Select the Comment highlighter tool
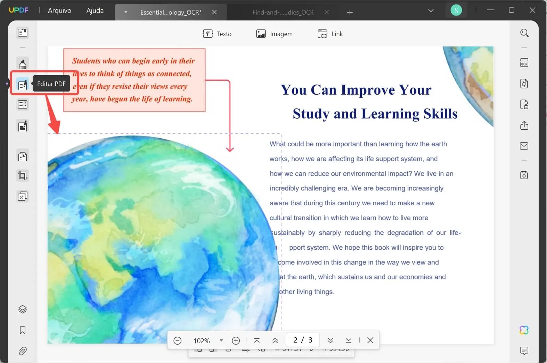Screen dimensions: 547x363 pyautogui.click(x=23, y=64)
